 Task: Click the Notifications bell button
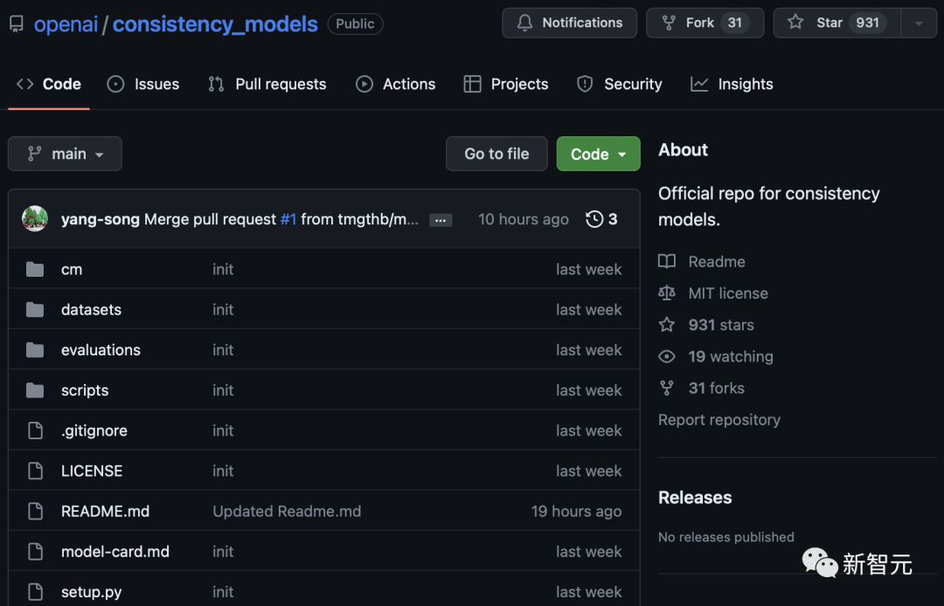568,23
